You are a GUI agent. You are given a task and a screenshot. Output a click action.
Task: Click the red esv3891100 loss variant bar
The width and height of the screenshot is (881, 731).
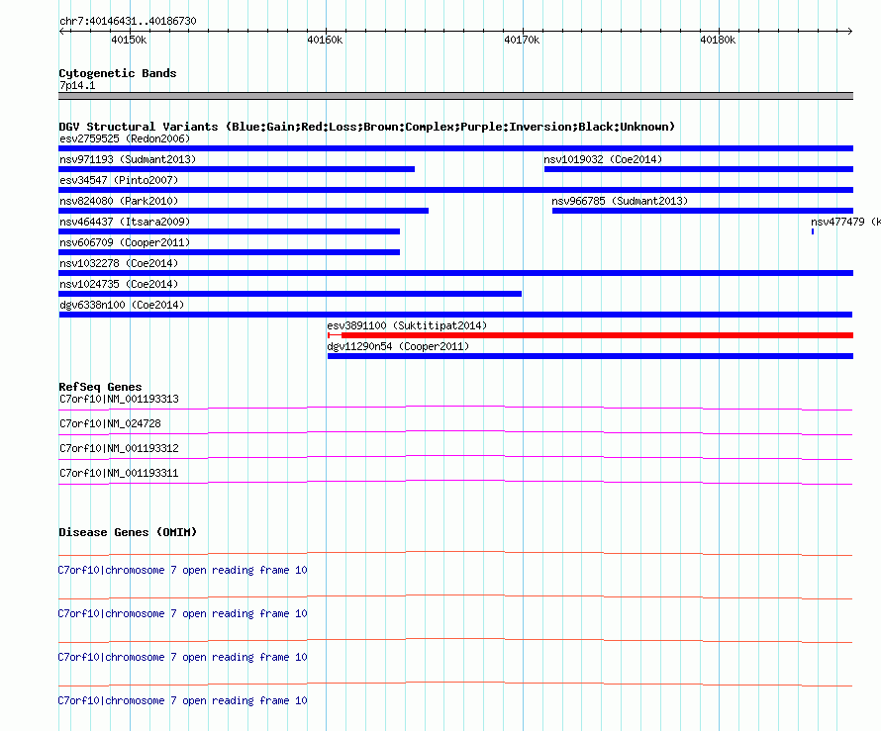[591, 335]
